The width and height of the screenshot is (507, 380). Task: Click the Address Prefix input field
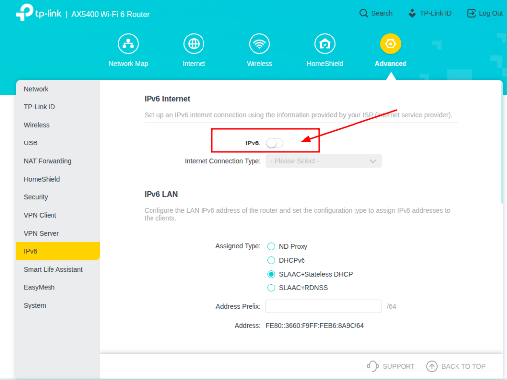click(323, 307)
